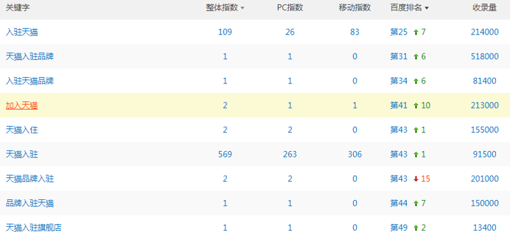The width and height of the screenshot is (510, 244).
Task: Click rank 第41 for 加入天猫
Action: pyautogui.click(x=399, y=106)
